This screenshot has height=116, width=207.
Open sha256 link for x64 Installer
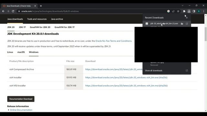(x=163, y=77)
